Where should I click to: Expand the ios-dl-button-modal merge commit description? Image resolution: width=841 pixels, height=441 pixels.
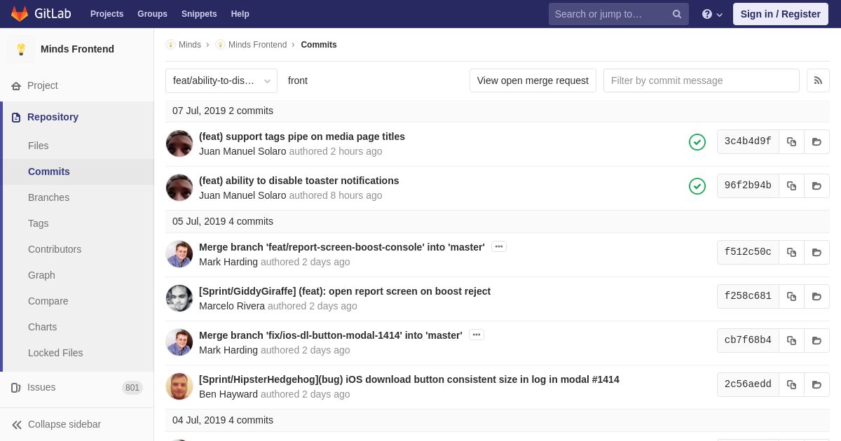[477, 335]
